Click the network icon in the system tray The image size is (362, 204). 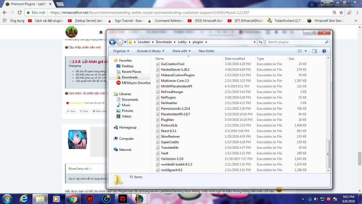click(322, 199)
